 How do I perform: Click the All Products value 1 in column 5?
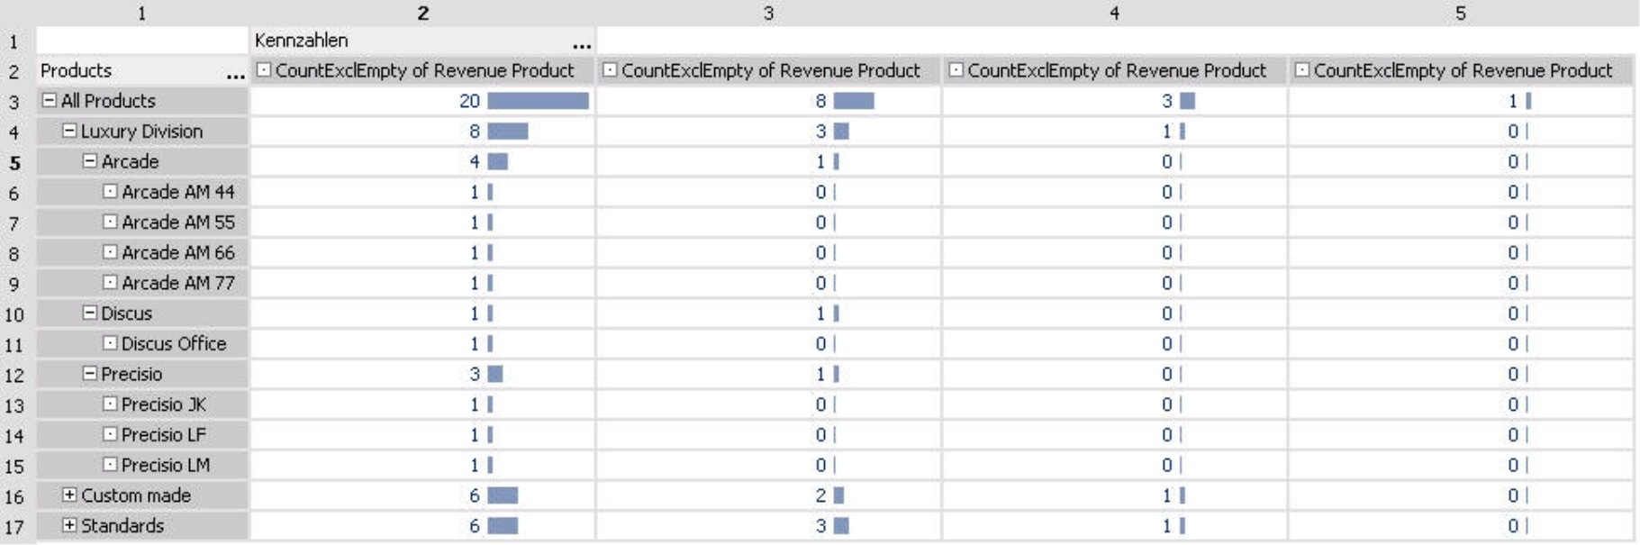pyautogui.click(x=1513, y=101)
